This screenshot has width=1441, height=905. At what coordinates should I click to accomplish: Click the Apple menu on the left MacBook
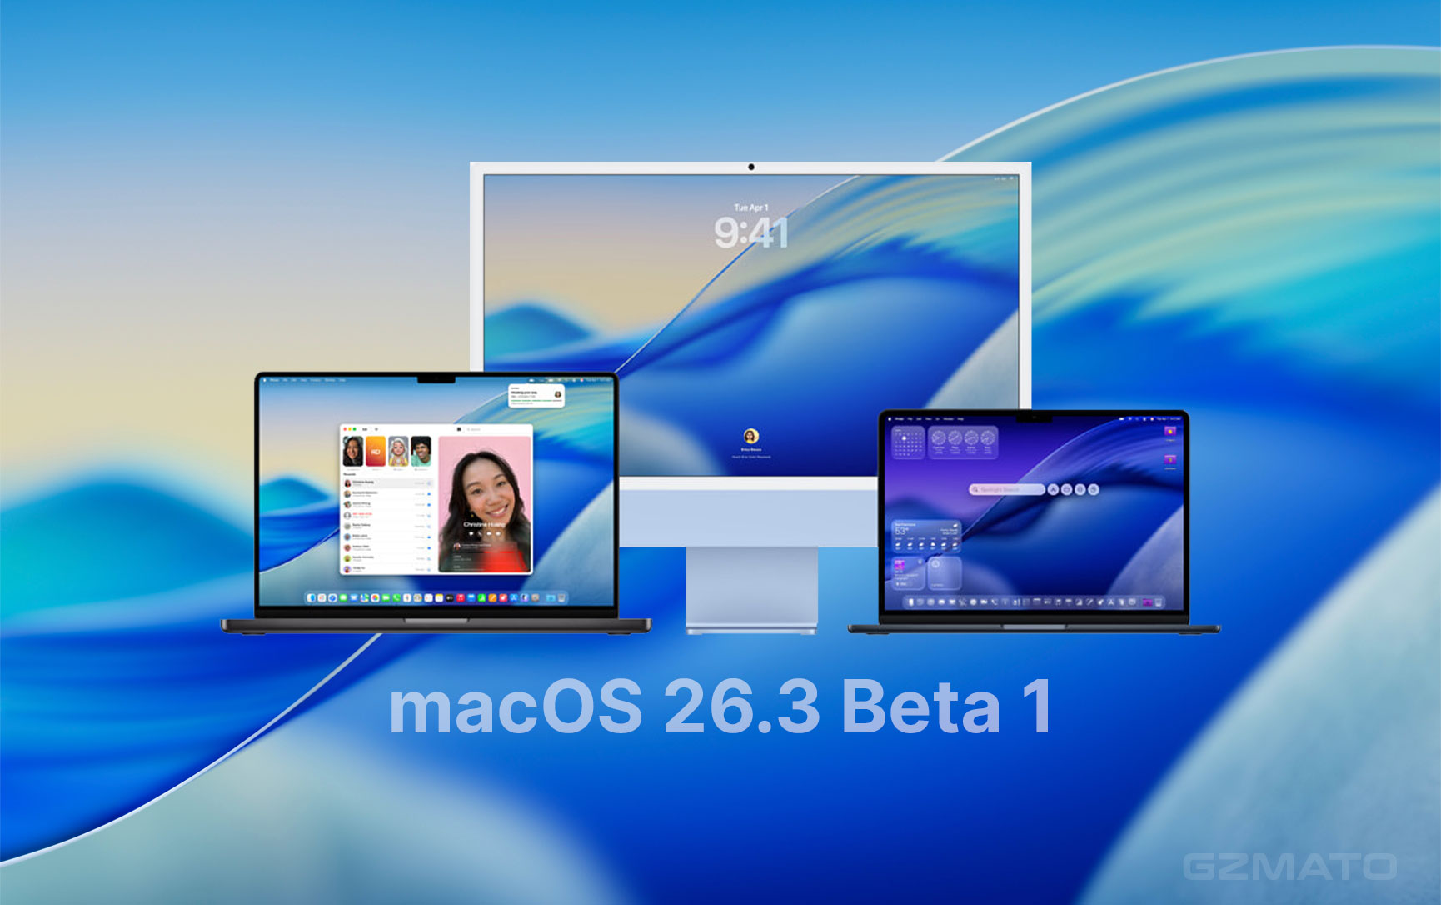pyautogui.click(x=264, y=380)
